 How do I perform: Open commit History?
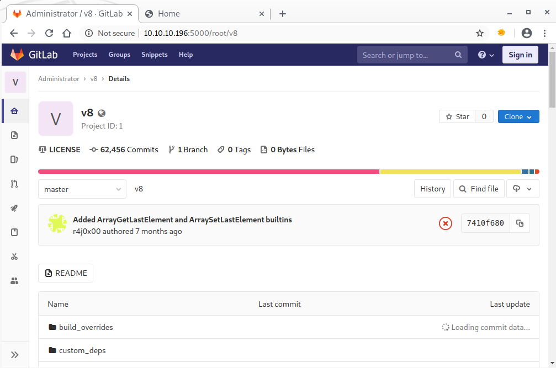coord(433,189)
